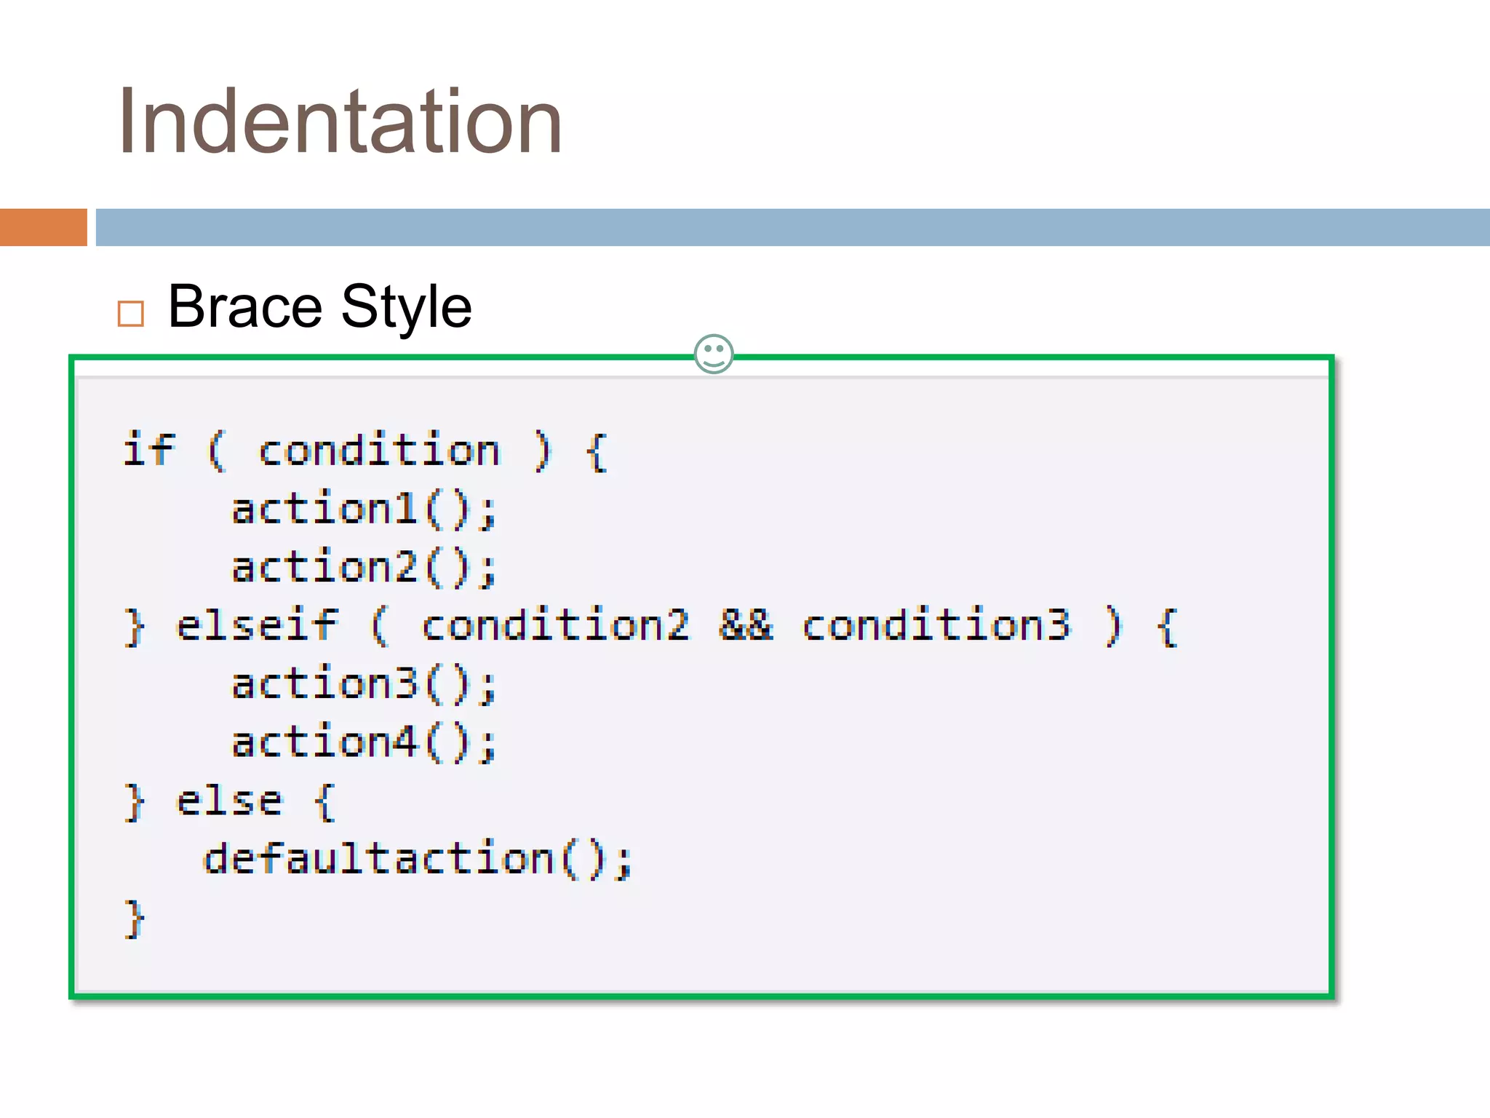The image size is (1490, 1118).
Task: Click the 'if ( condition ) {' code line
Action: pos(365,451)
